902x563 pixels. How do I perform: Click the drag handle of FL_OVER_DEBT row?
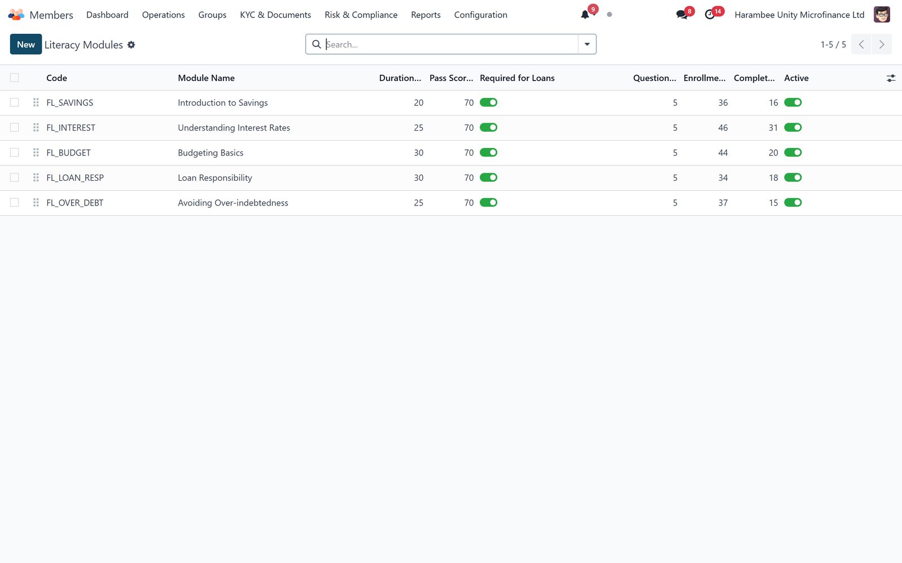(36, 203)
